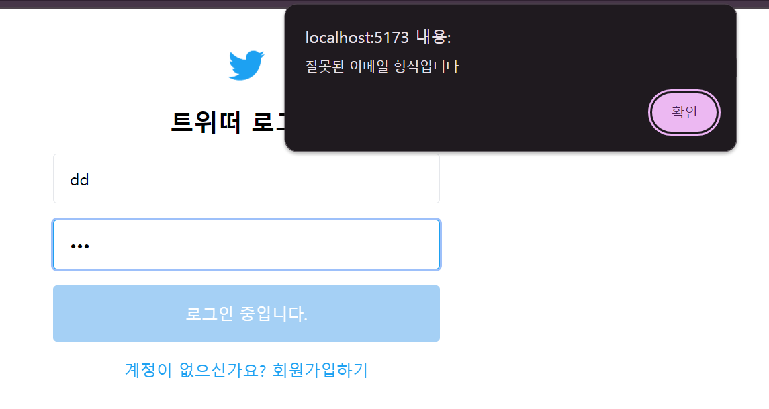The width and height of the screenshot is (769, 409).
Task: Click the 계정이 없으신가요? link text
Action: point(195,370)
